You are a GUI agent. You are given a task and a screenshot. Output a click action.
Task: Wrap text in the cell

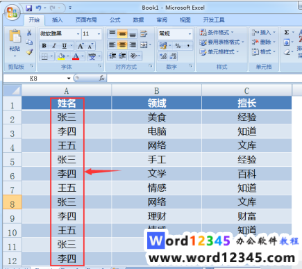point(144,34)
